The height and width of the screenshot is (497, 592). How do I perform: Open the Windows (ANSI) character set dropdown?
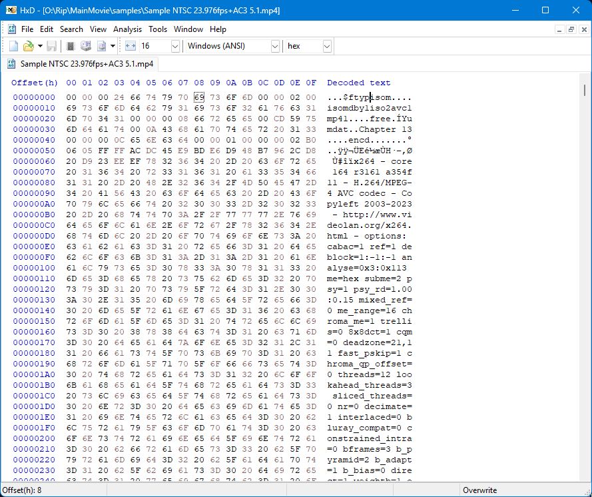[275, 47]
